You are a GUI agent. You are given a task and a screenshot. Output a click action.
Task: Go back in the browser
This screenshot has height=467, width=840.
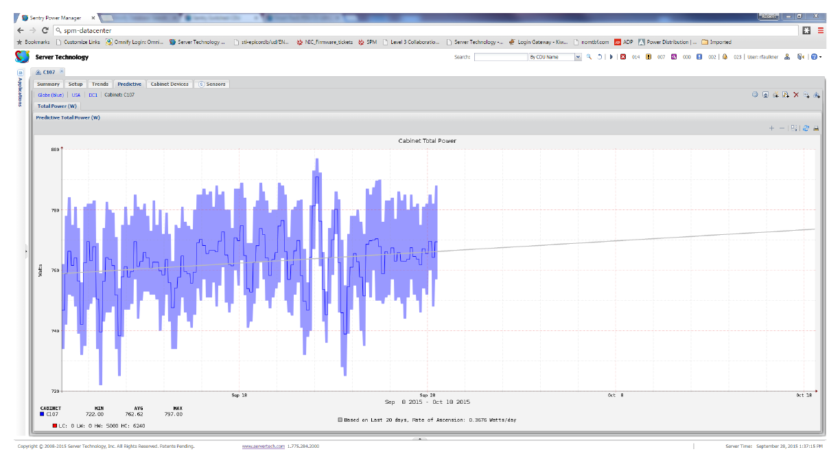point(21,30)
